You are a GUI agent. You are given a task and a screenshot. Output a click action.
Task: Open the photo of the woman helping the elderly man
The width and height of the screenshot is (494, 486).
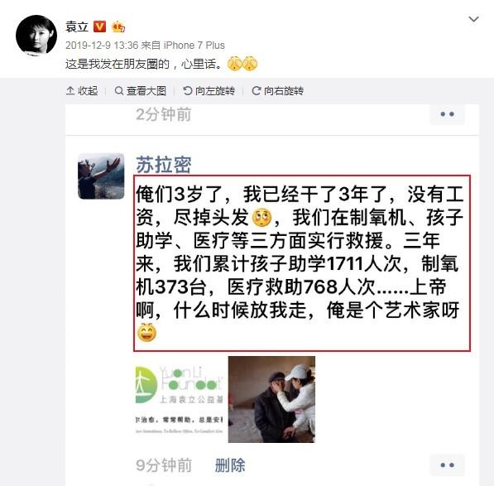tap(271, 399)
